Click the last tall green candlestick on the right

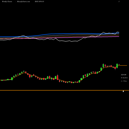click(x=117, y=66)
